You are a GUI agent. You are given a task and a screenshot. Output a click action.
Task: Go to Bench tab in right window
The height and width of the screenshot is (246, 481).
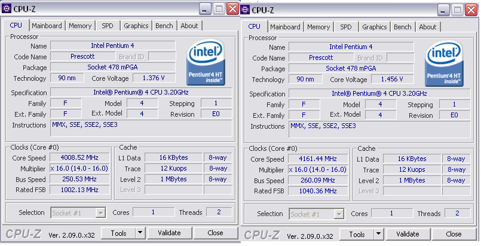pyautogui.click(x=403, y=27)
